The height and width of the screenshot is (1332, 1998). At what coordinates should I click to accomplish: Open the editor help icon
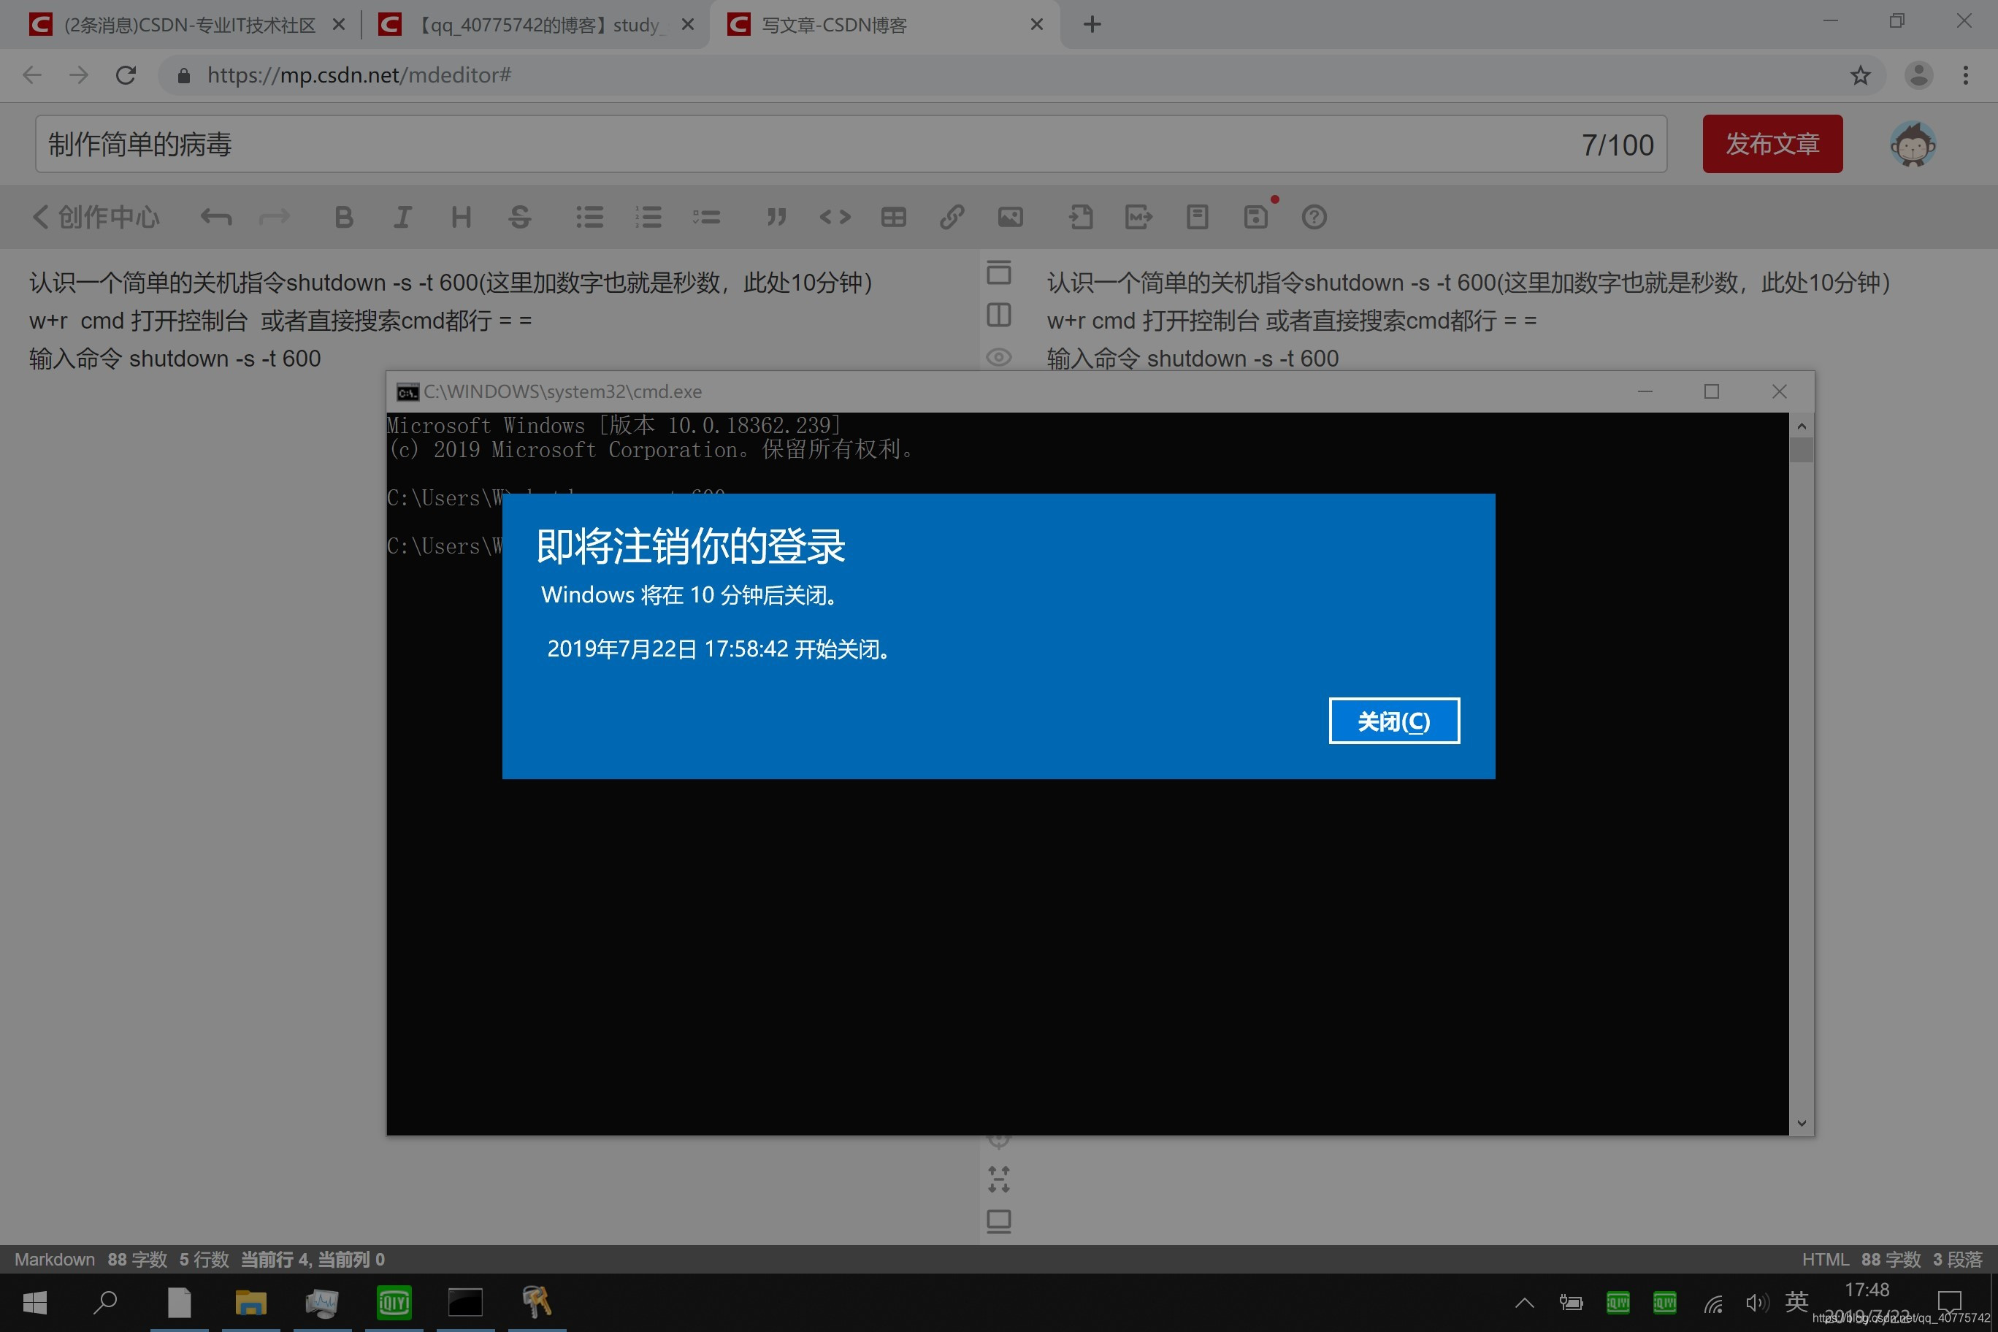point(1314,218)
